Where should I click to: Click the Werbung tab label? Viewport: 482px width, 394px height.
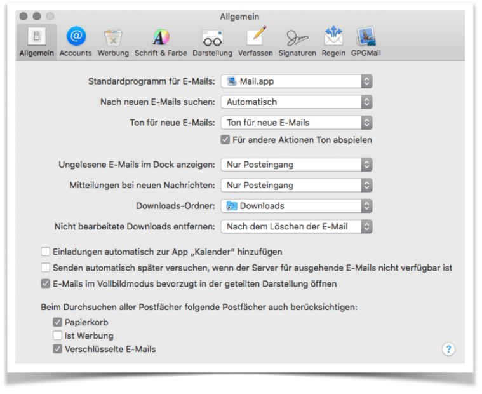point(113,53)
